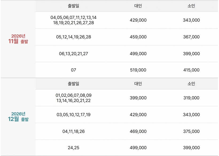
Task: Select the November 07 departure date
Action: pos(73,70)
